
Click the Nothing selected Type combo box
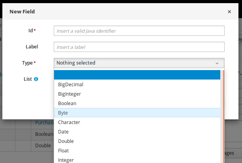(x=134, y=63)
